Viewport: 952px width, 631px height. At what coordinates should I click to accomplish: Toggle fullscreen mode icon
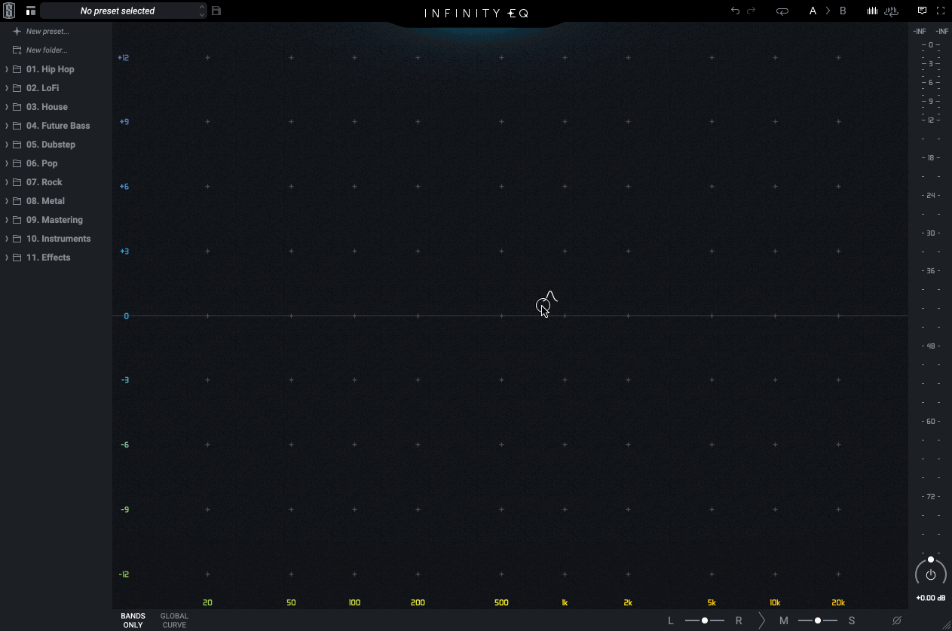tap(941, 11)
